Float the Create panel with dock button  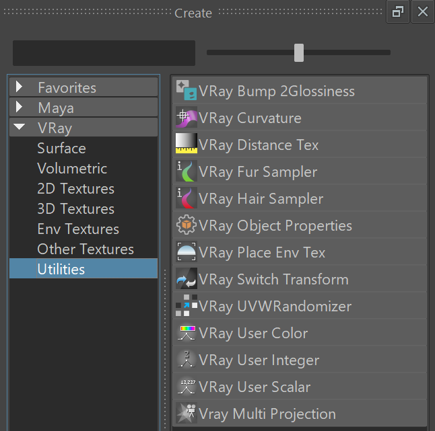[398, 11]
